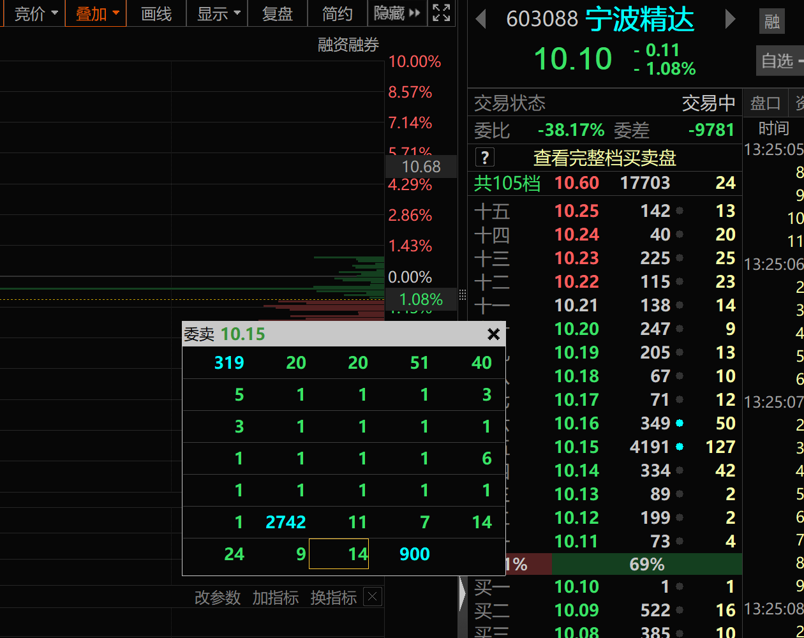Click the dot indicator beside 334
This screenshot has width=804, height=638.
click(680, 470)
